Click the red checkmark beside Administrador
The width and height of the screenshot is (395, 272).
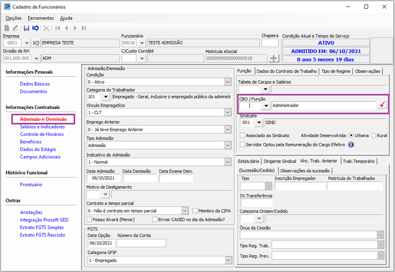[x=382, y=105]
